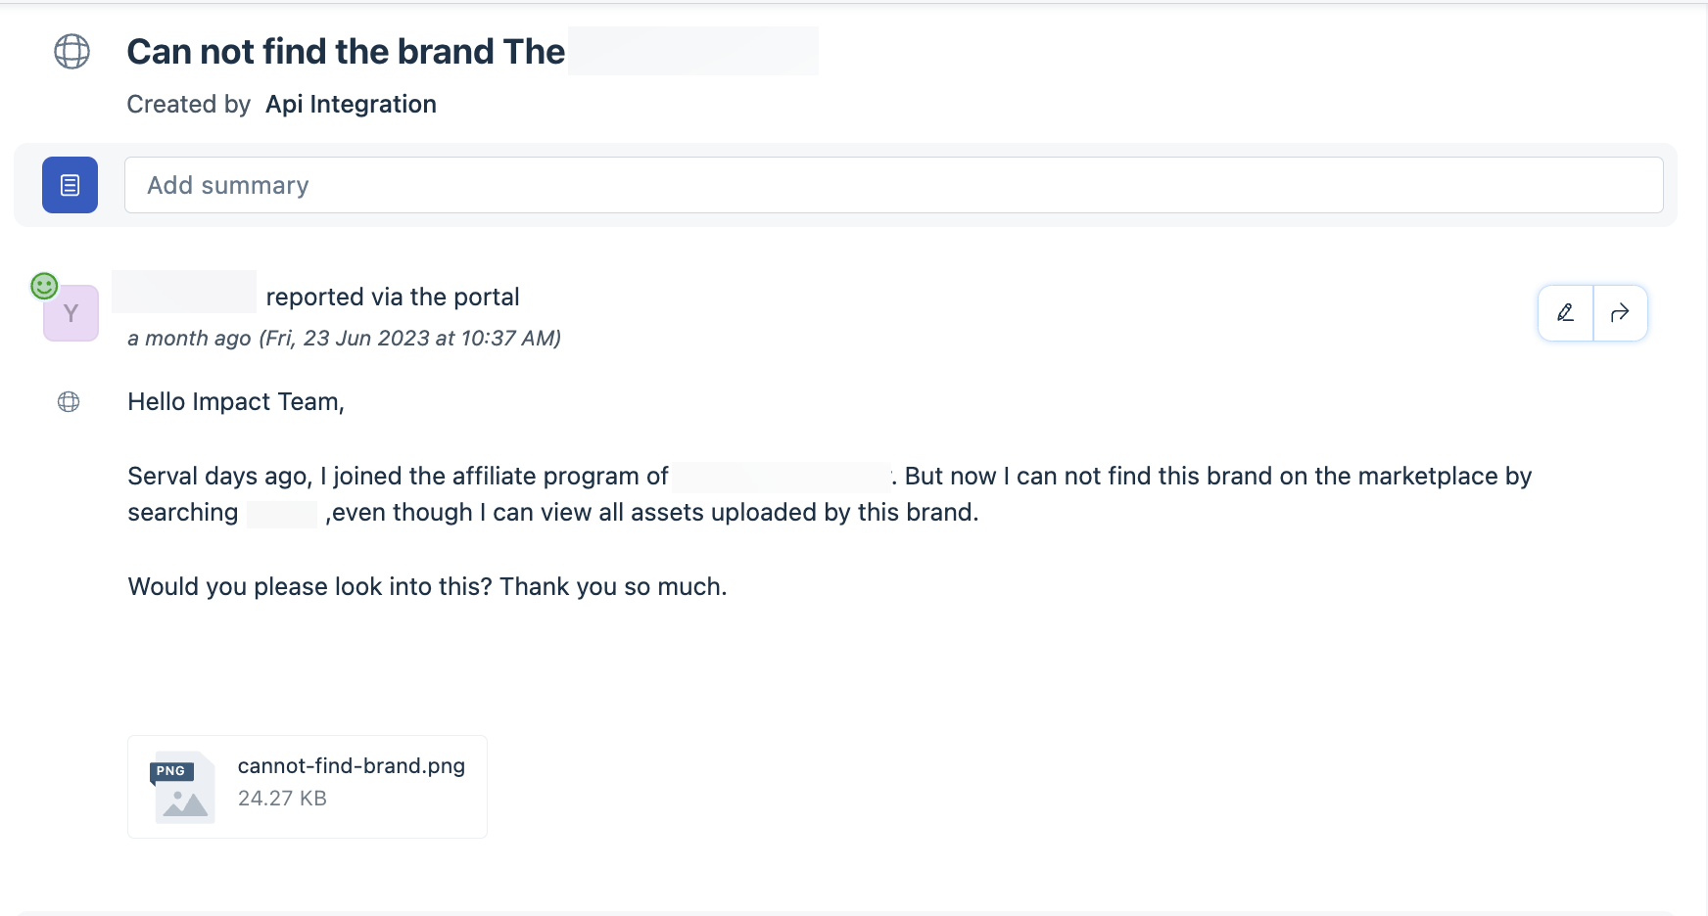
Task: Open the Api Integration creator link
Action: click(351, 104)
